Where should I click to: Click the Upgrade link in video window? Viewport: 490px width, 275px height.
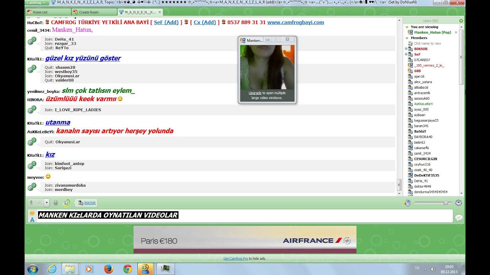click(x=255, y=93)
